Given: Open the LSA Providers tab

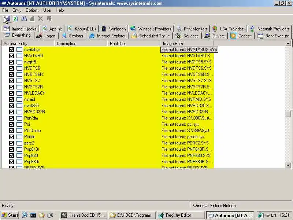Looking at the screenshot, I should 229,29.
